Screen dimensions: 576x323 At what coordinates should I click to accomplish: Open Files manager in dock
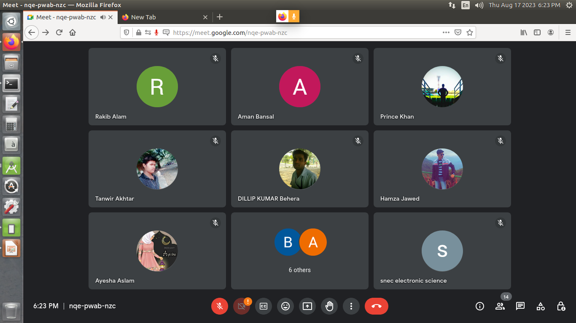click(x=11, y=63)
